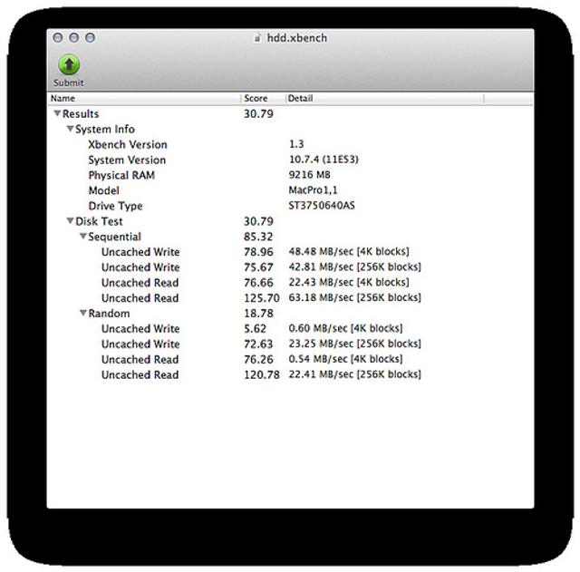Image resolution: width=580 pixels, height=572 pixels.
Task: Select Uncached Read row scoring 120.78
Action: point(290,374)
